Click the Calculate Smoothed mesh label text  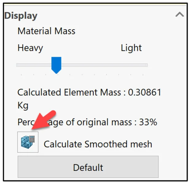coord(98,144)
